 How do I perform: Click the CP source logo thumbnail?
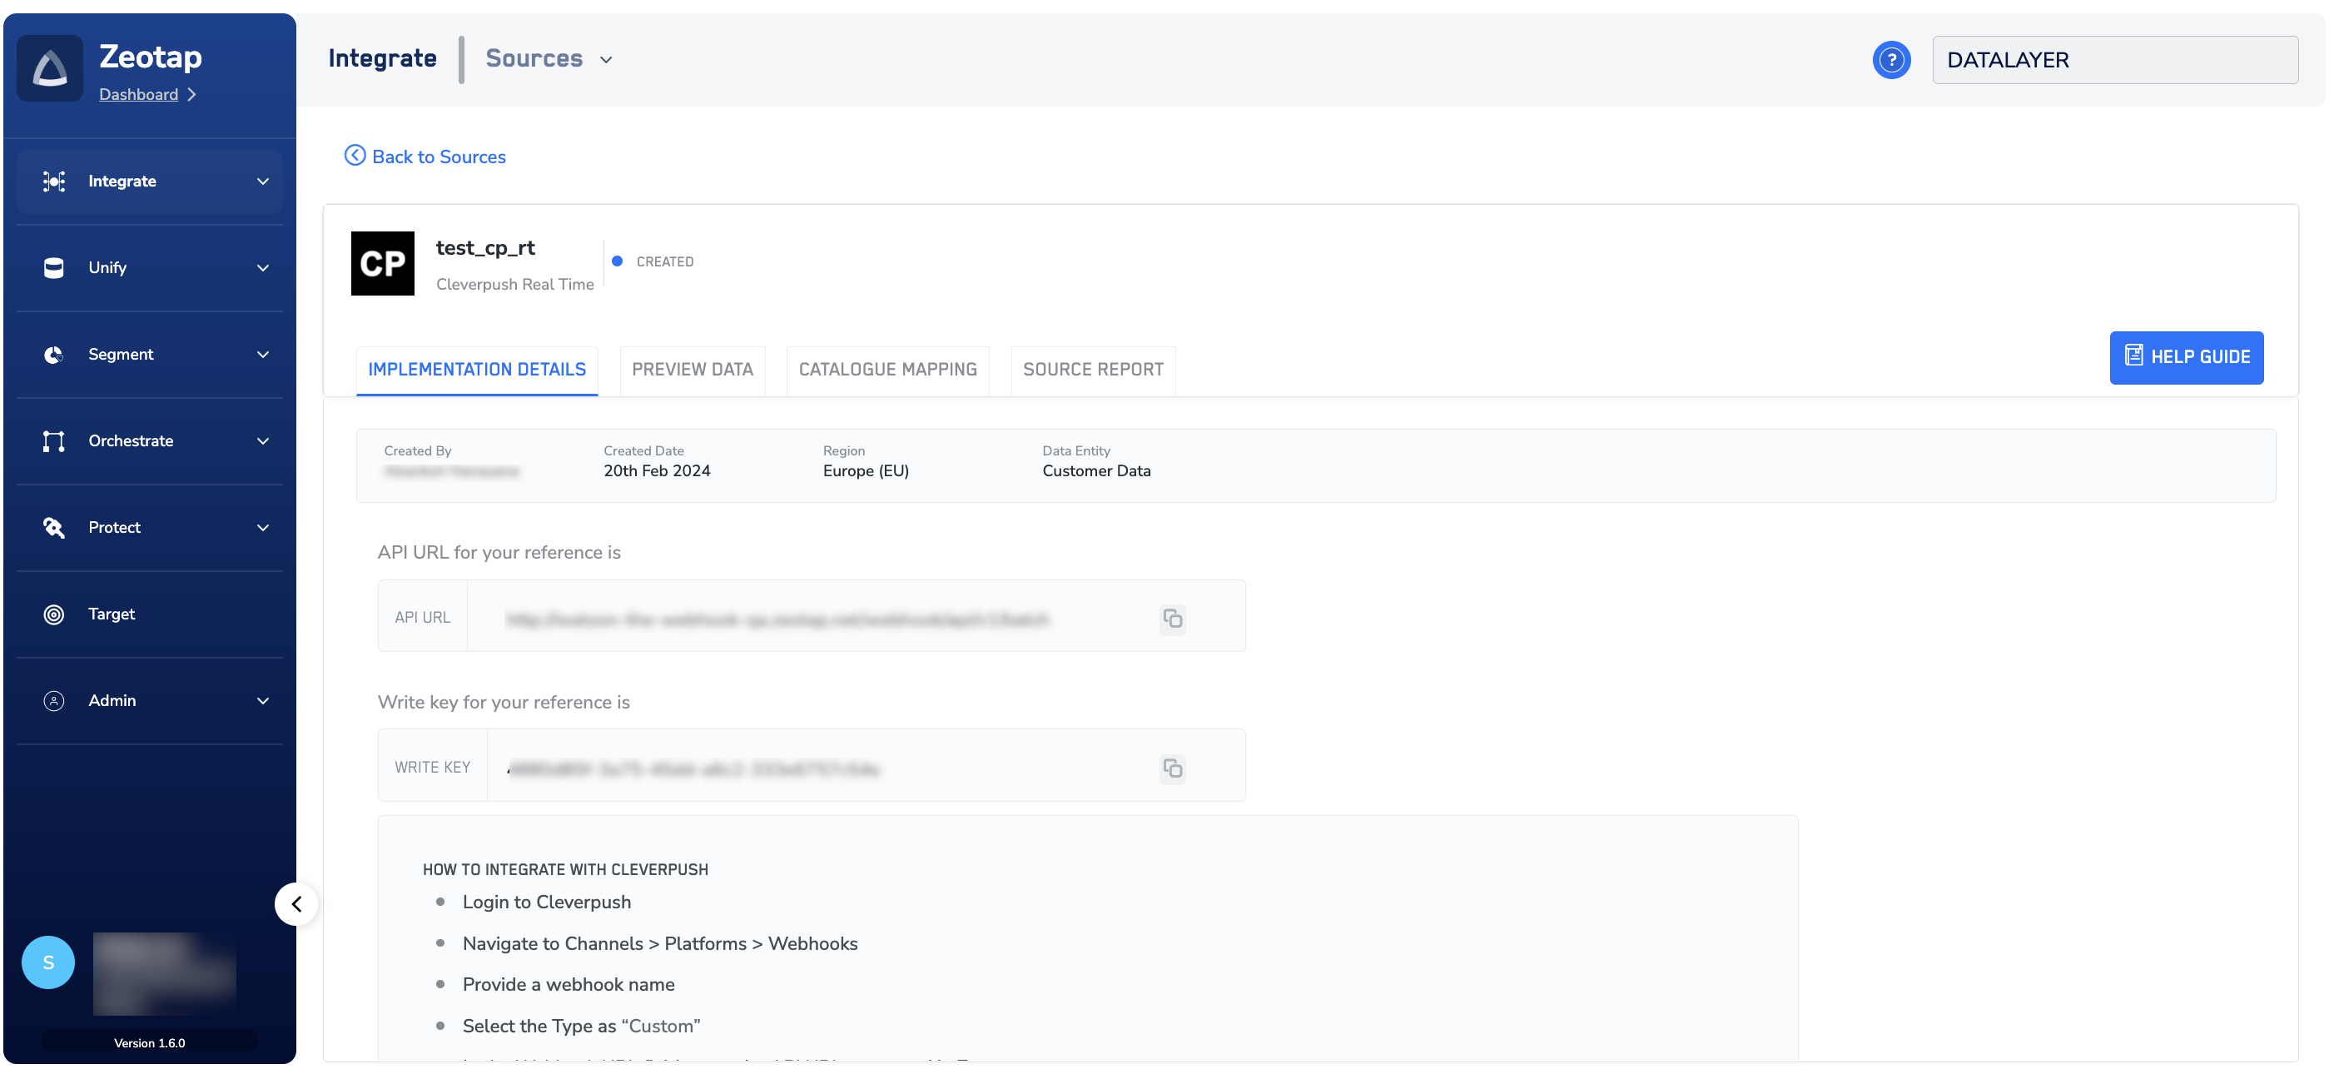tap(382, 263)
